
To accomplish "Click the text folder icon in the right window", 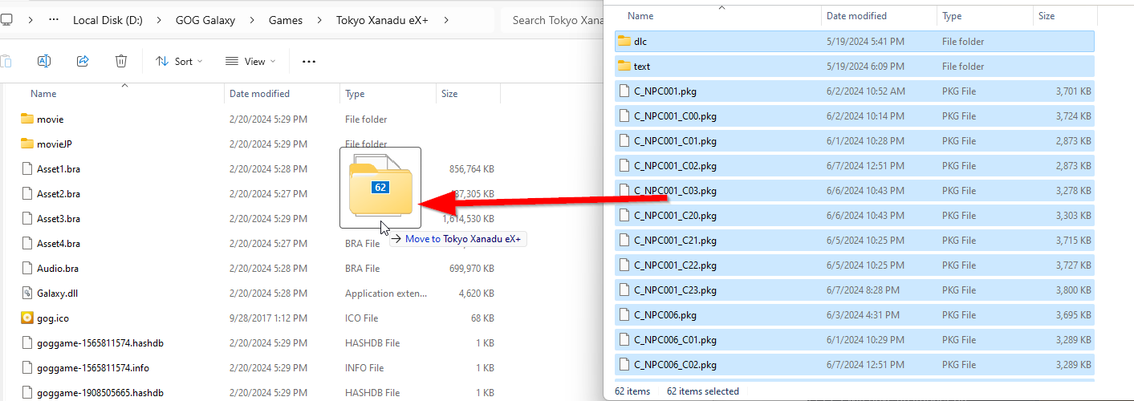I will pyautogui.click(x=624, y=66).
